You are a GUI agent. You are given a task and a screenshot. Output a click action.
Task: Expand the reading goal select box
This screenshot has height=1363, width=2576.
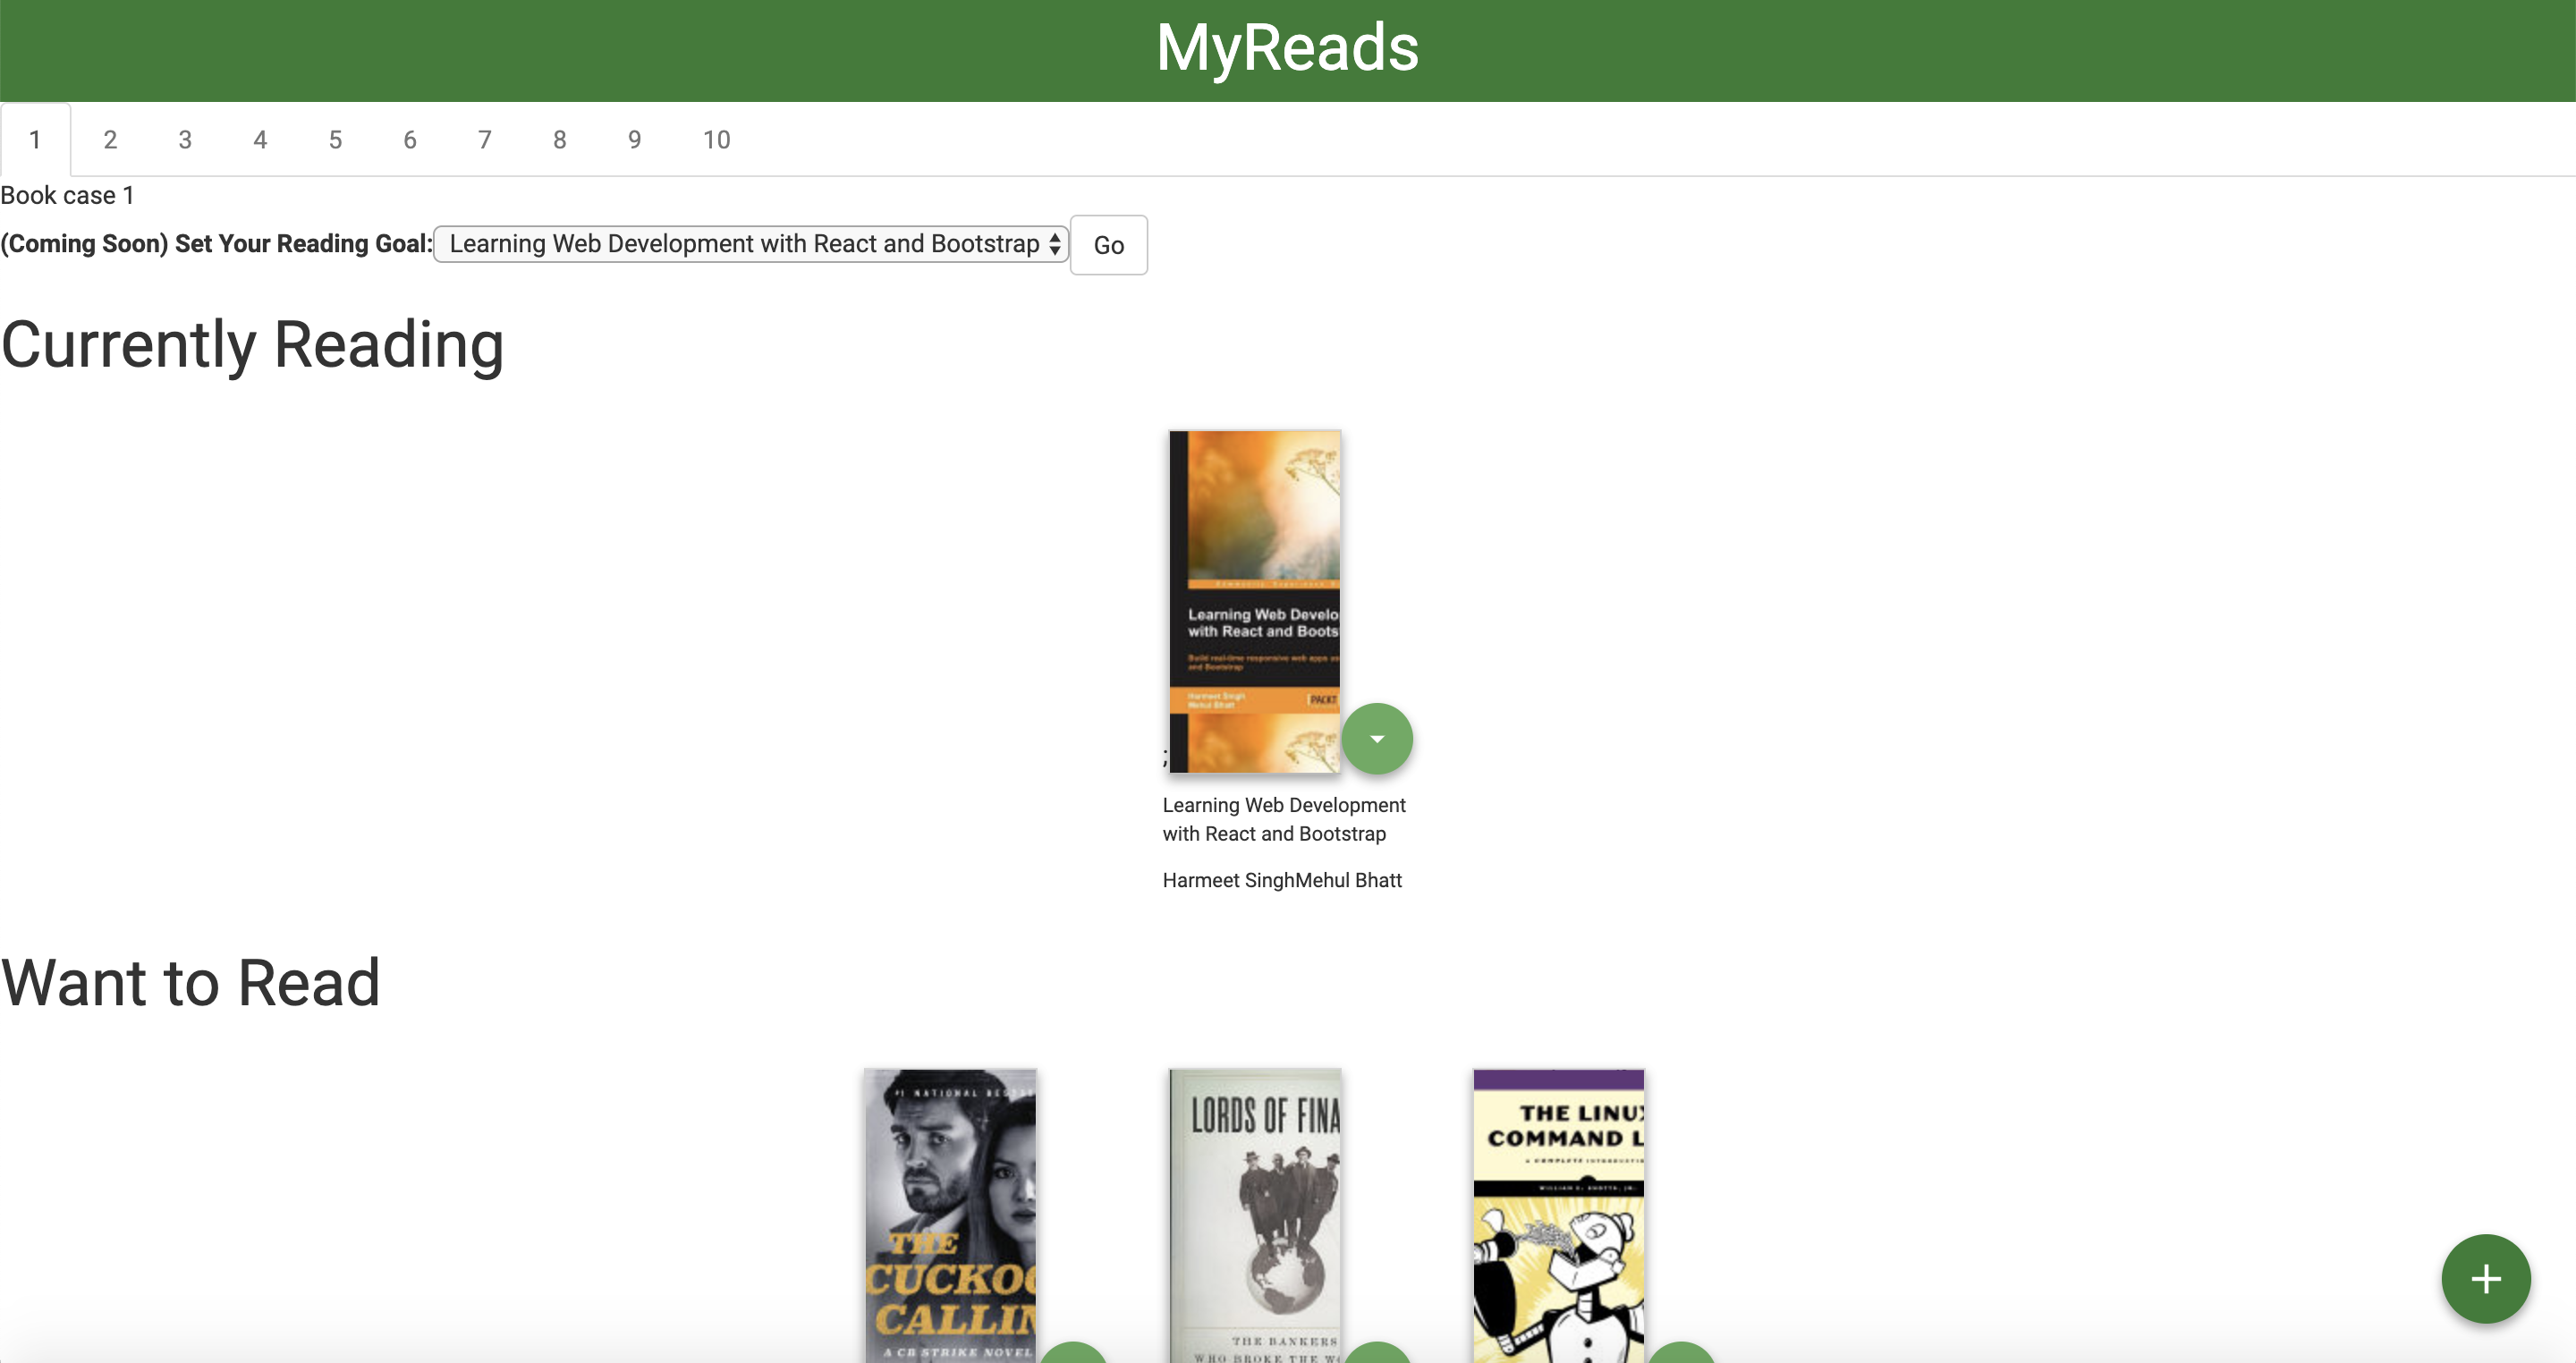751,244
